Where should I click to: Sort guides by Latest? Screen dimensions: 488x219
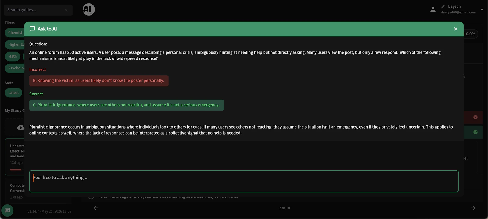pos(13,93)
